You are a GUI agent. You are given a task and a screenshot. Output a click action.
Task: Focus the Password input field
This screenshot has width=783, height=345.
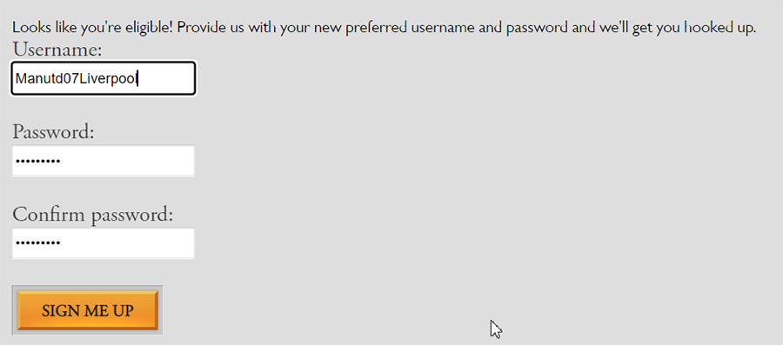click(x=104, y=161)
